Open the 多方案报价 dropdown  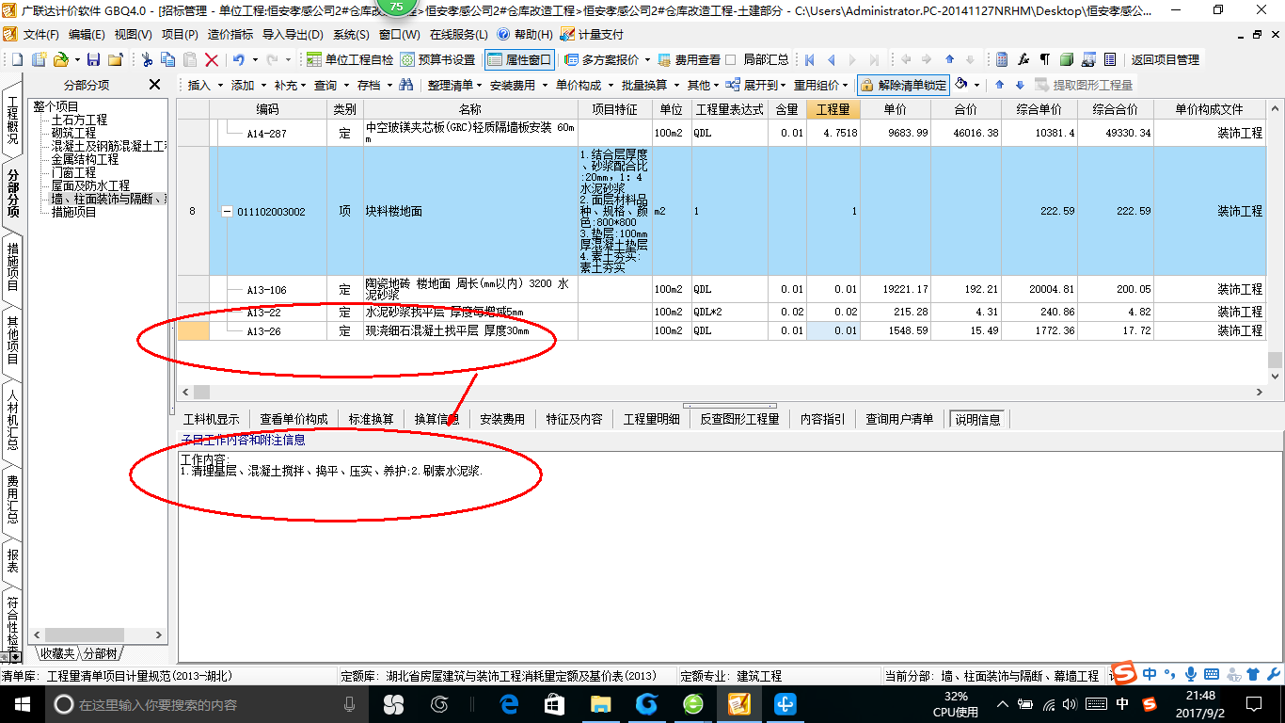(608, 59)
